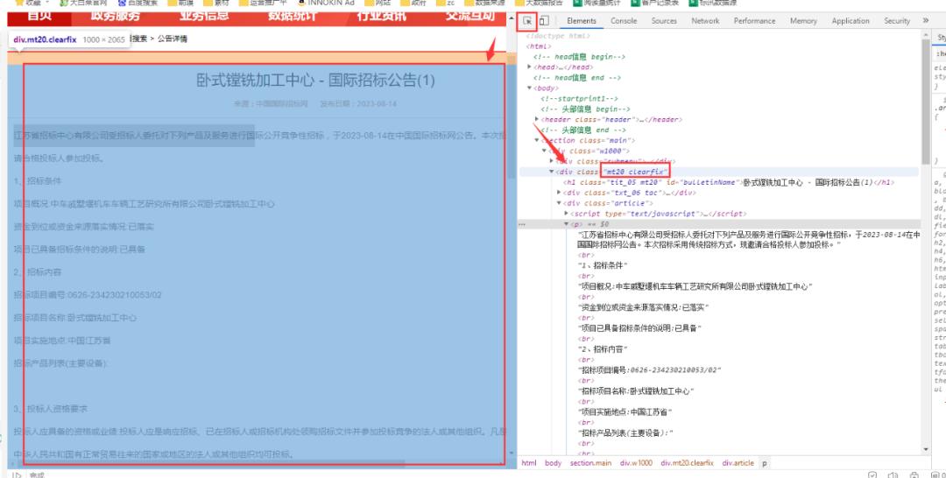The image size is (946, 478).
Task: Click the INNOKIN Ad bookmark icon
Action: [x=301, y=3]
